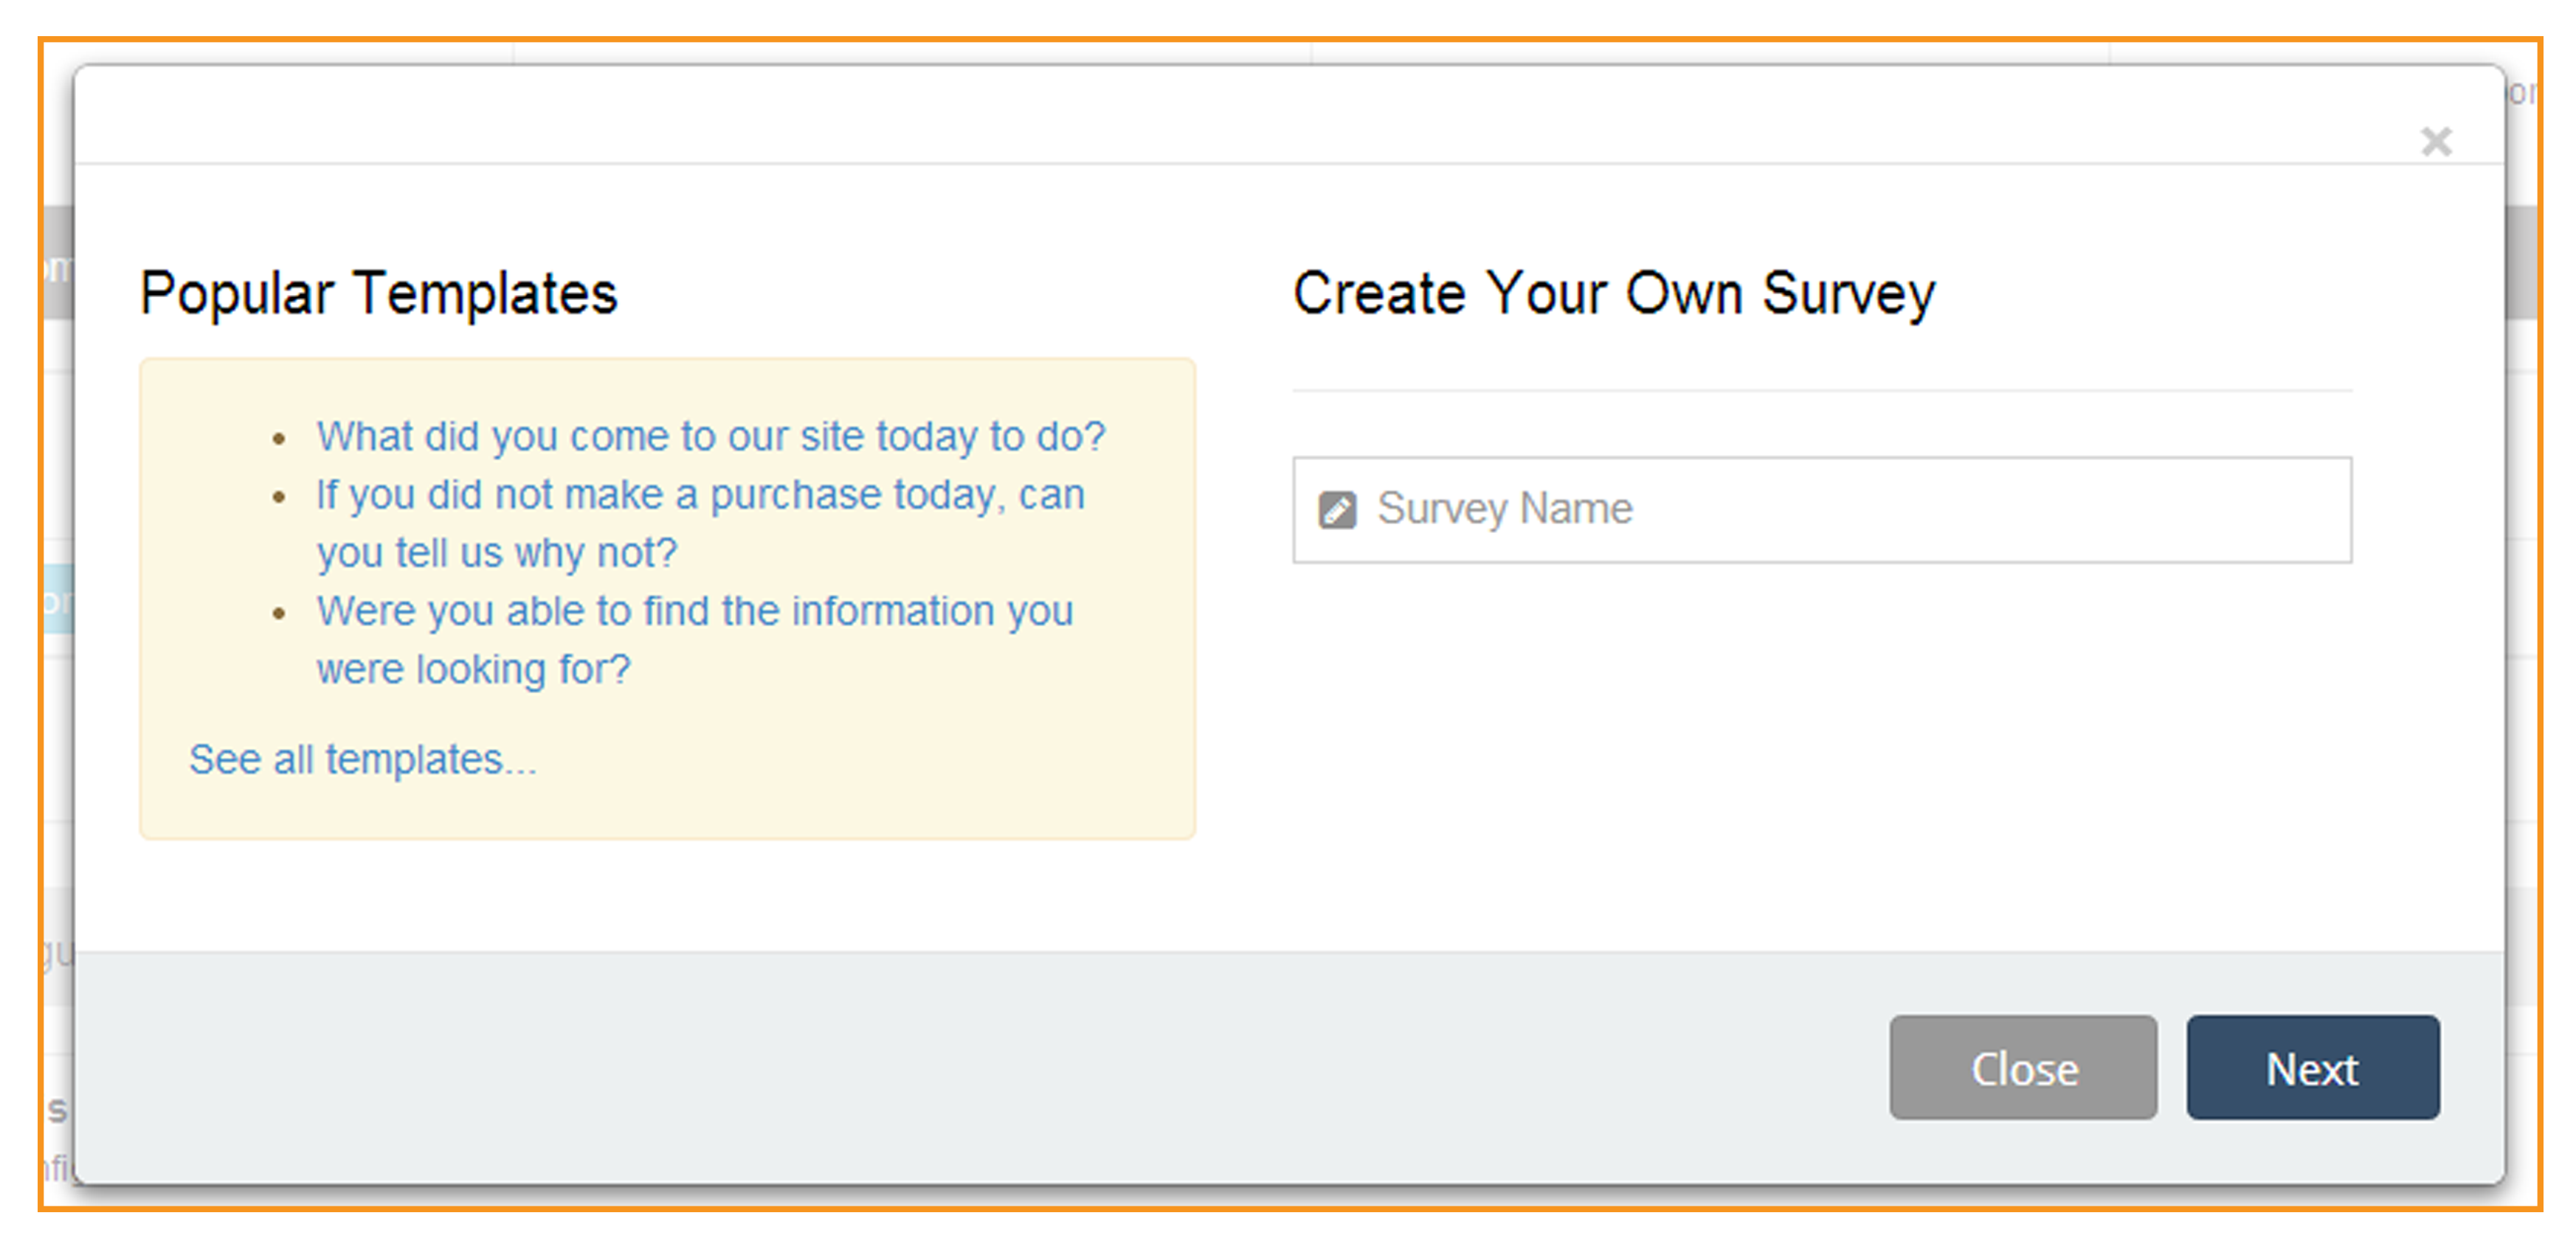Click the pencil glyph to start naming survey
This screenshot has width=2576, height=1238.
pyautogui.click(x=1337, y=509)
